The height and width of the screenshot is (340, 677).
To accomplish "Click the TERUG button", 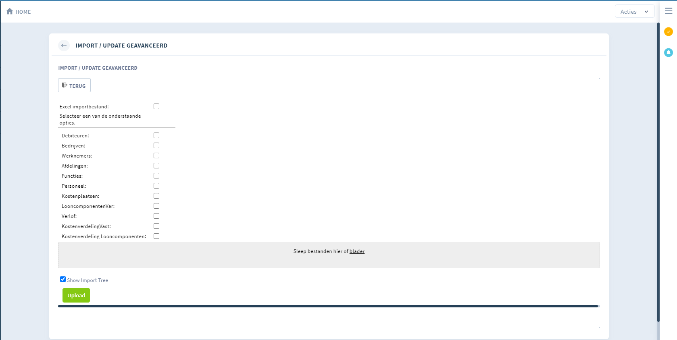I will coord(74,85).
